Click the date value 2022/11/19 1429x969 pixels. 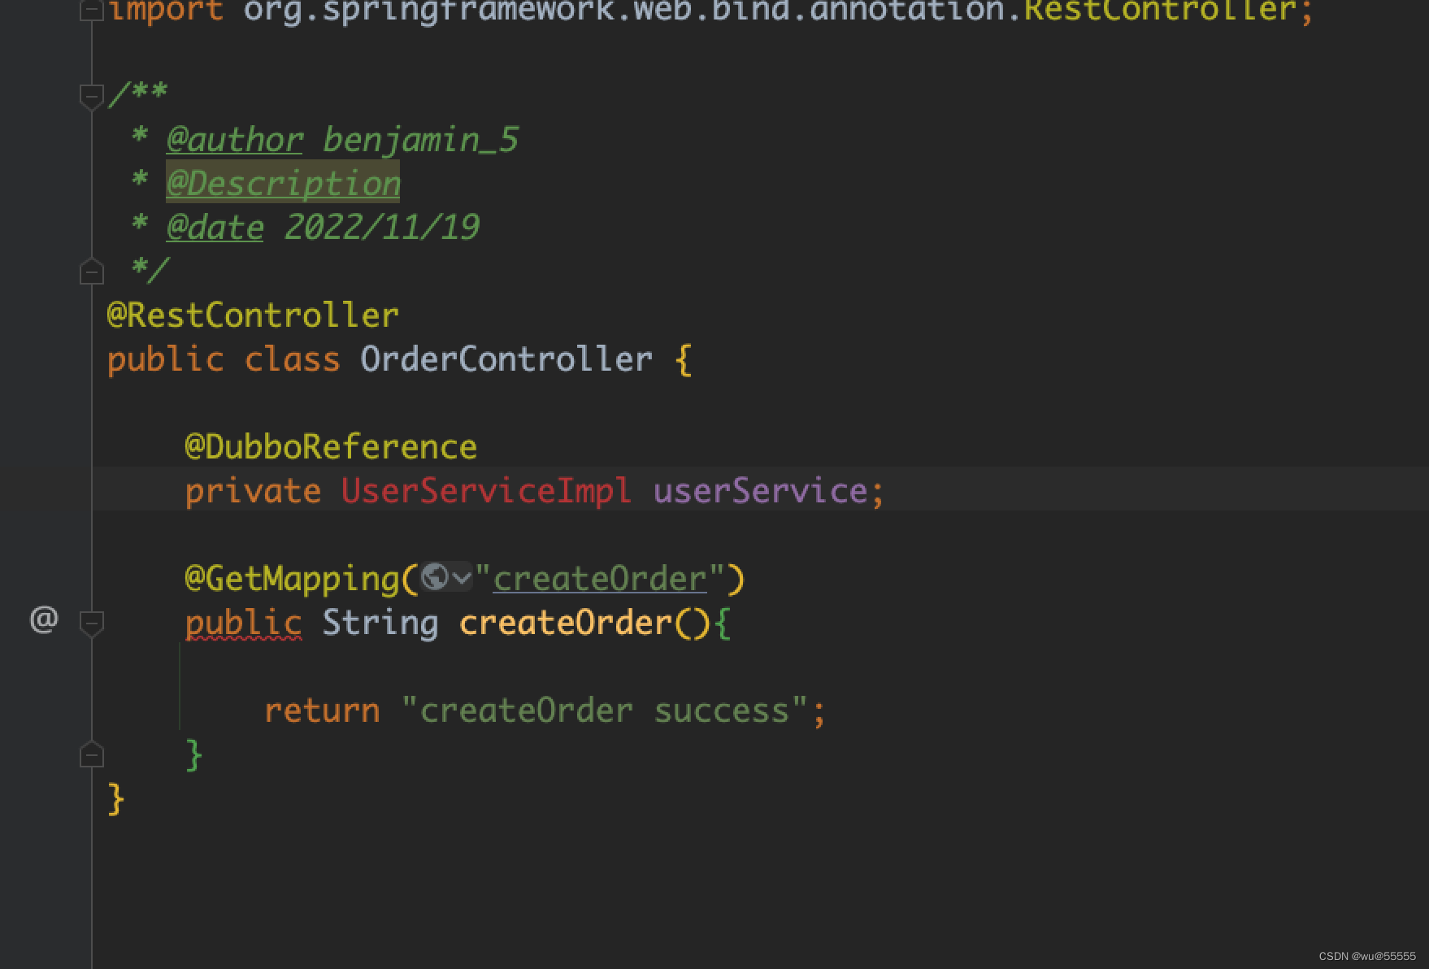click(382, 227)
